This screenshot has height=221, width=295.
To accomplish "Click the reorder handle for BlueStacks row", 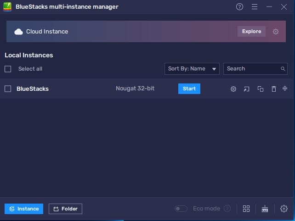I will [285, 88].
